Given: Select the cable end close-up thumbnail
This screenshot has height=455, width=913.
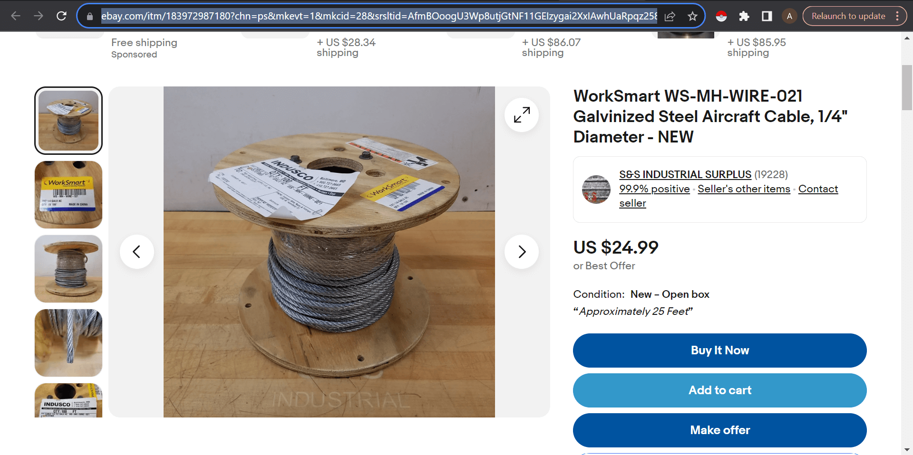Looking at the screenshot, I should 68,343.
